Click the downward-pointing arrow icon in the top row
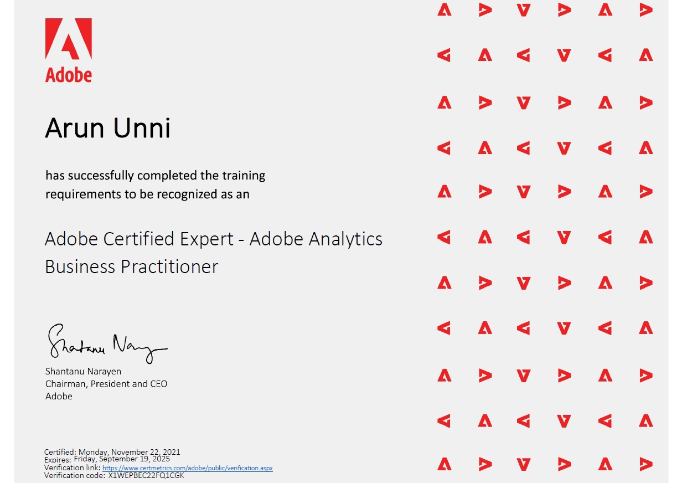Viewport: 682px width, 483px height. pyautogui.click(x=523, y=10)
